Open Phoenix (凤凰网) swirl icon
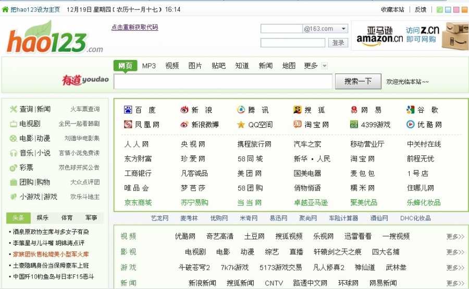This screenshot has width=469, height=289. click(128, 124)
